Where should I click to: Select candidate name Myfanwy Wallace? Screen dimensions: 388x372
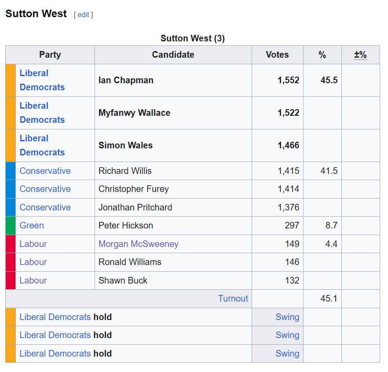point(134,113)
